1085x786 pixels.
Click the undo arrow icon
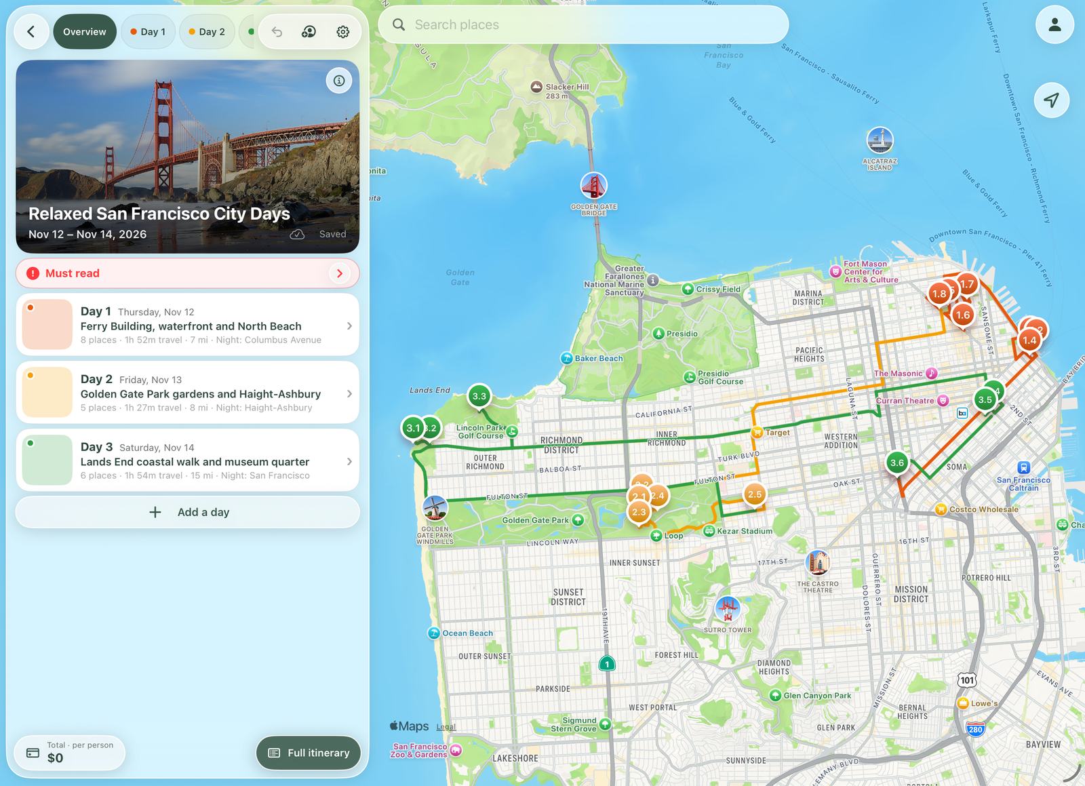[x=277, y=32]
